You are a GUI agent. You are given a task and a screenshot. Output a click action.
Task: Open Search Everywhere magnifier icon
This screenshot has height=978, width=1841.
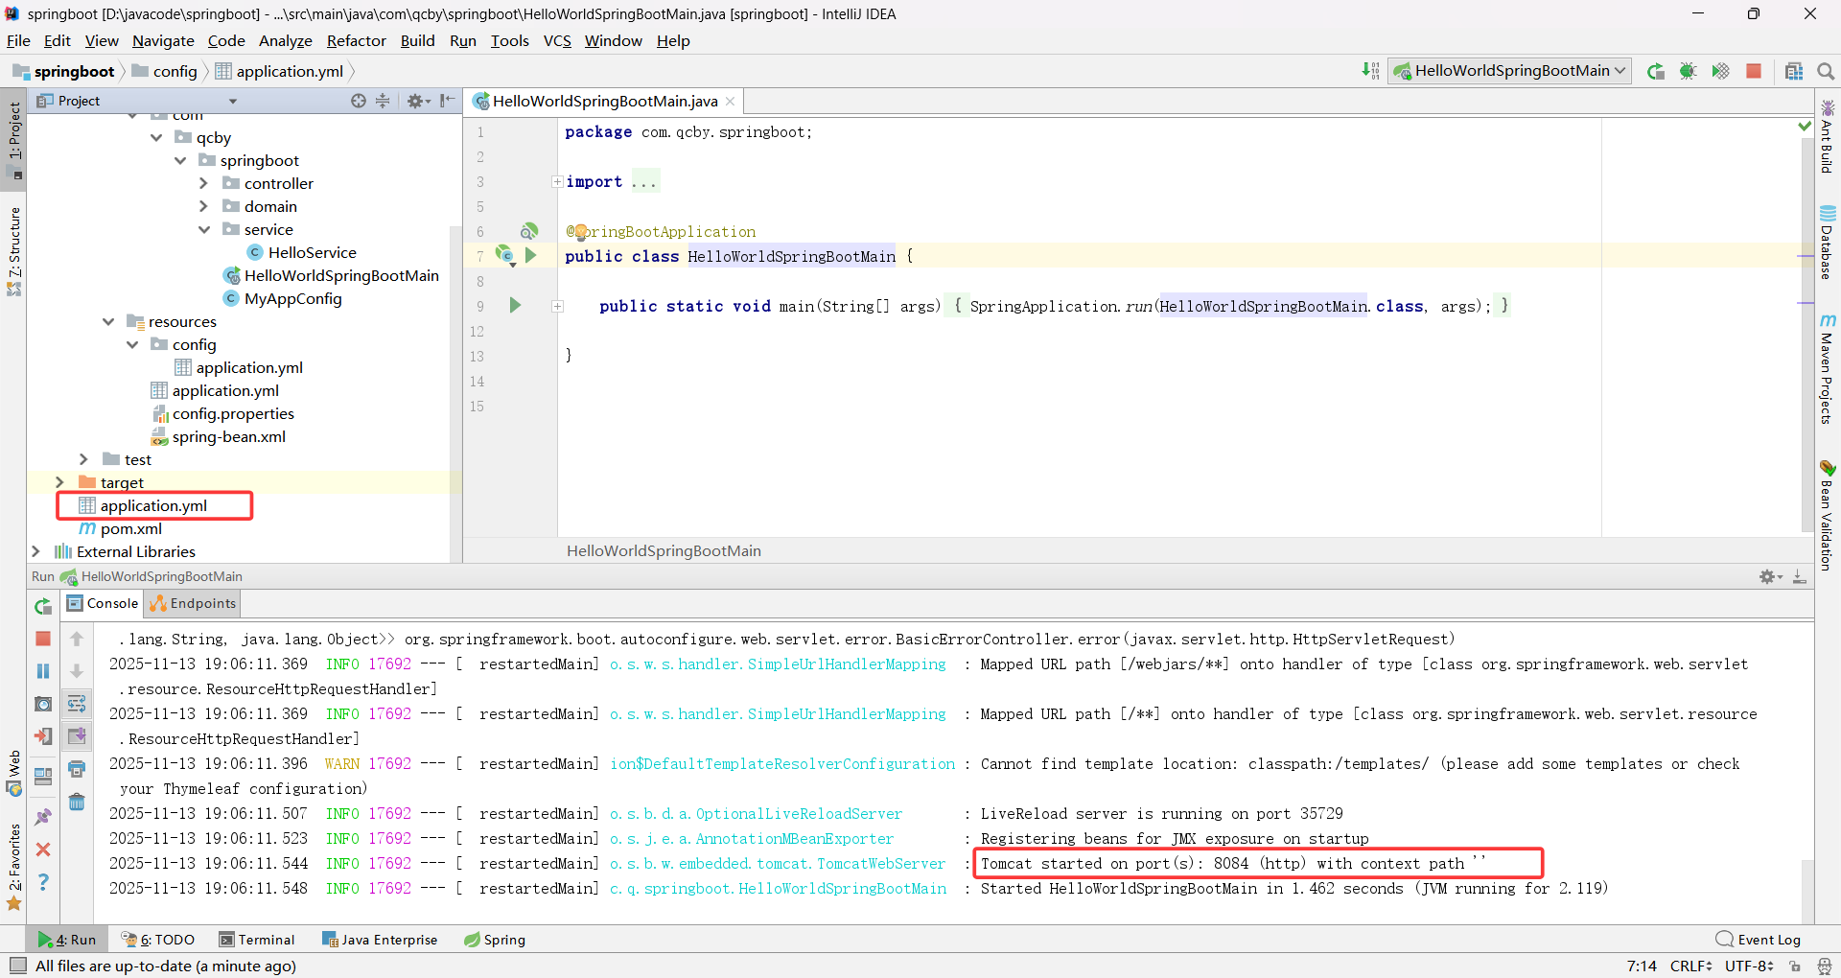pos(1826,71)
